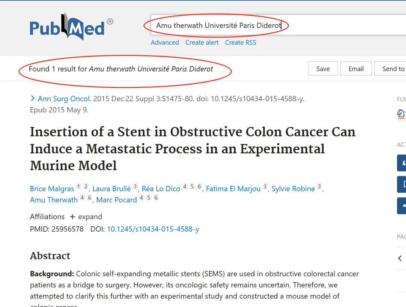Expand the Ann Surg Oncol journal chevron
The width and height of the screenshot is (406, 307).
[32, 98]
